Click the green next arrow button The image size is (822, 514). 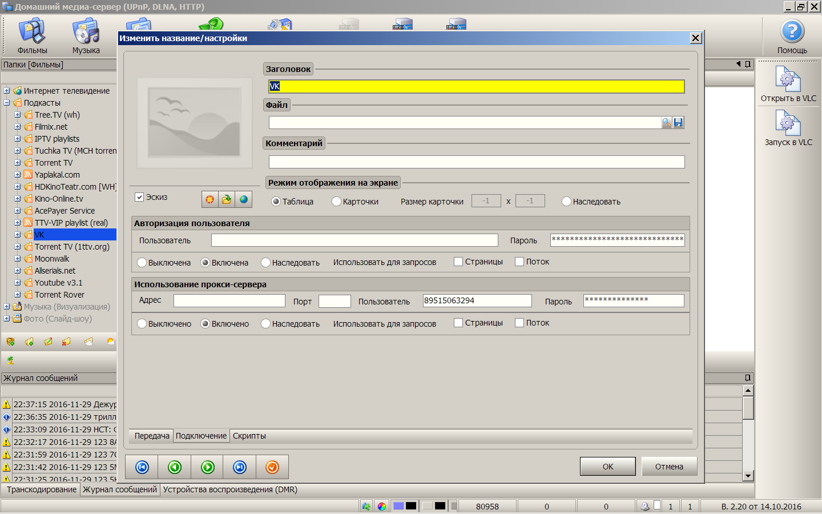pos(208,467)
